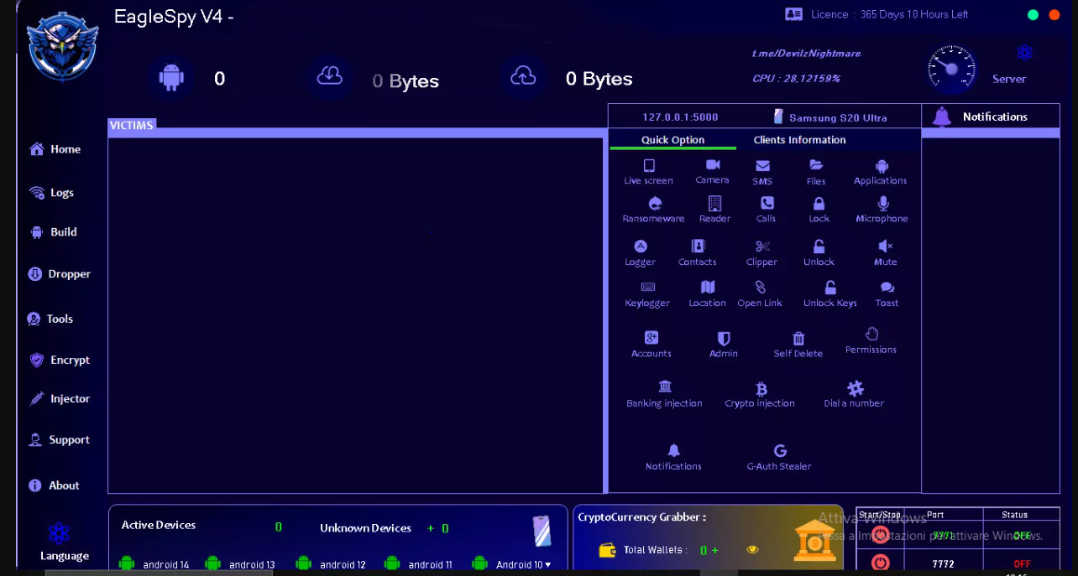Viewport: 1078px width, 576px height.
Task: Go to Home in the sidebar
Action: [x=55, y=149]
